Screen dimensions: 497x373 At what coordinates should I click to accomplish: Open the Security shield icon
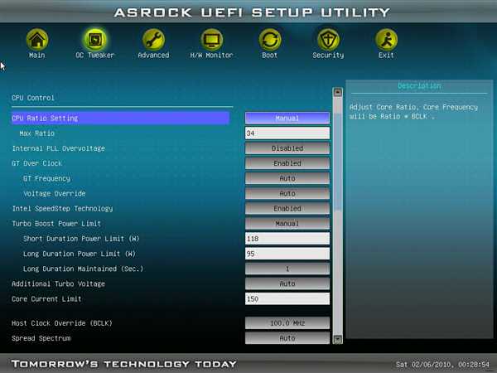click(328, 40)
